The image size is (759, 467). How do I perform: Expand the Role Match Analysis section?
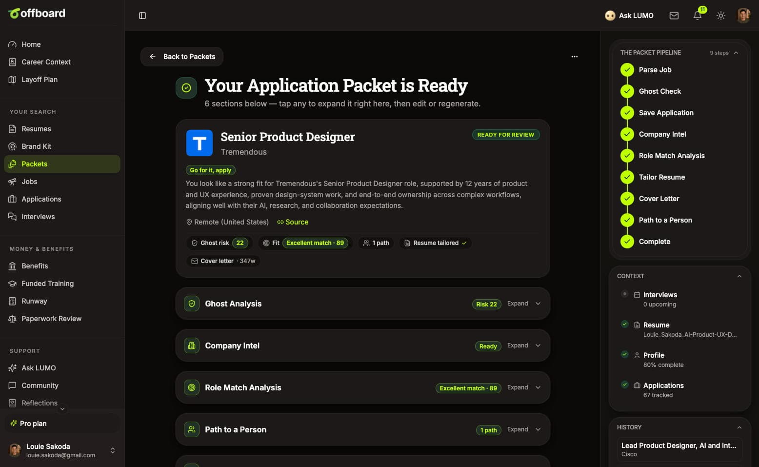363,387
